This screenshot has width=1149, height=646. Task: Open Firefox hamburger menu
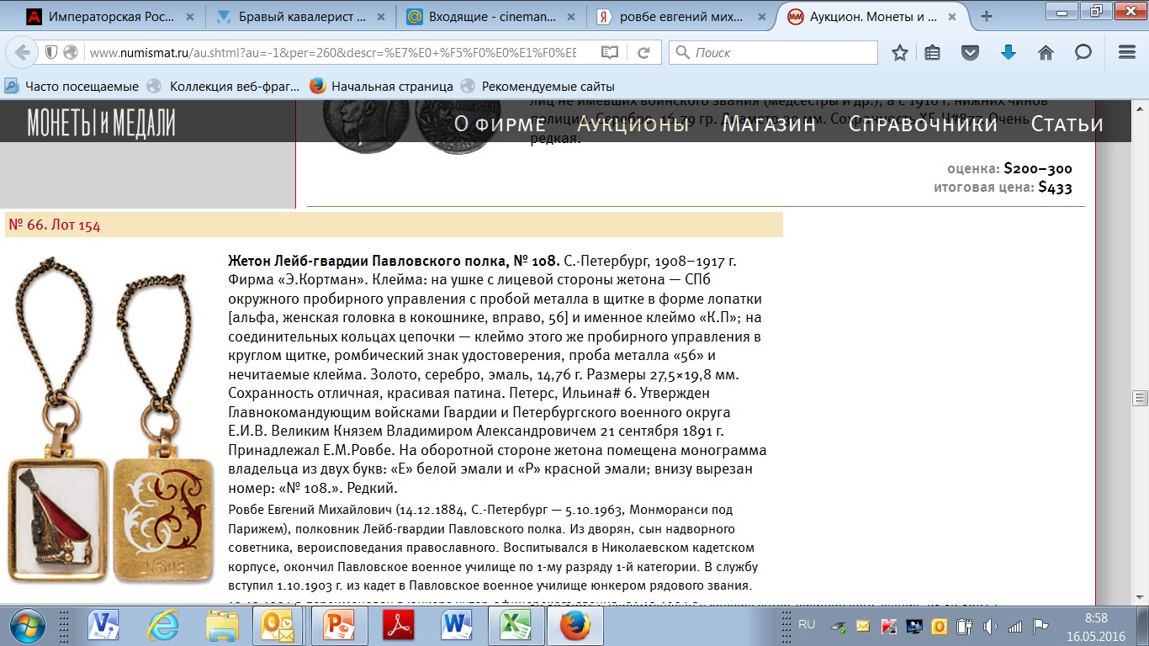(x=1127, y=52)
